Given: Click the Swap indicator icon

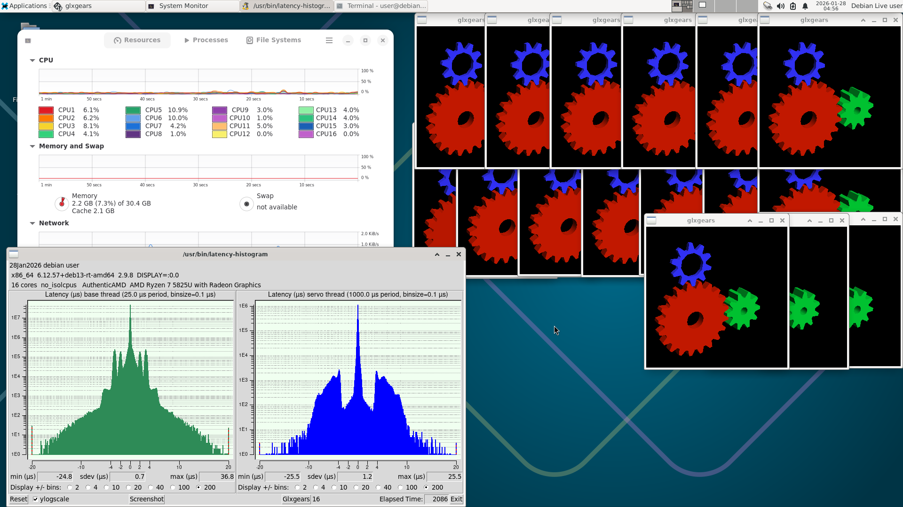Looking at the screenshot, I should pos(246,204).
